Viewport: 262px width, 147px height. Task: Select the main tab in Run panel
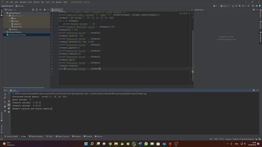click(x=14, y=90)
